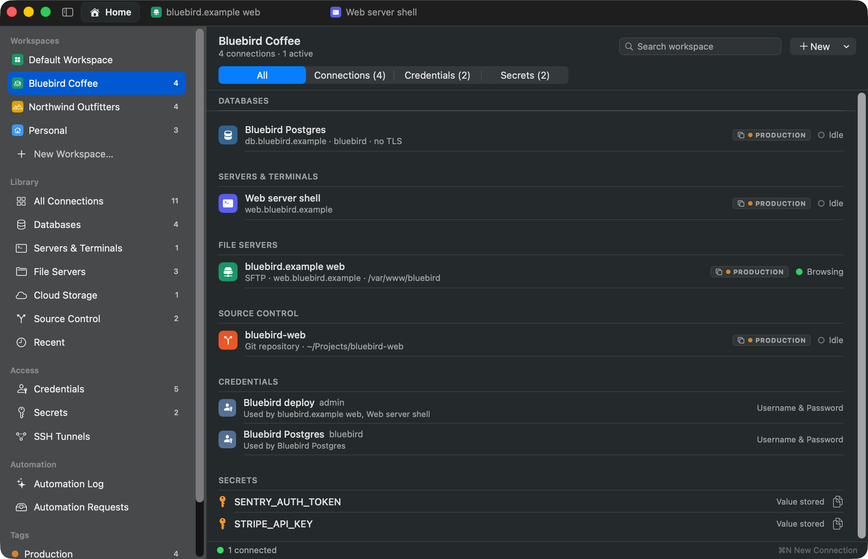Click the Search workspace field
The width and height of the screenshot is (868, 559).
[700, 46]
